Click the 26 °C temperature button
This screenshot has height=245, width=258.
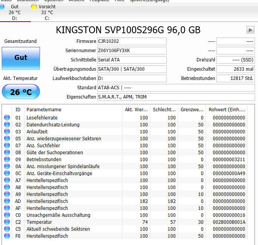[x=21, y=92]
